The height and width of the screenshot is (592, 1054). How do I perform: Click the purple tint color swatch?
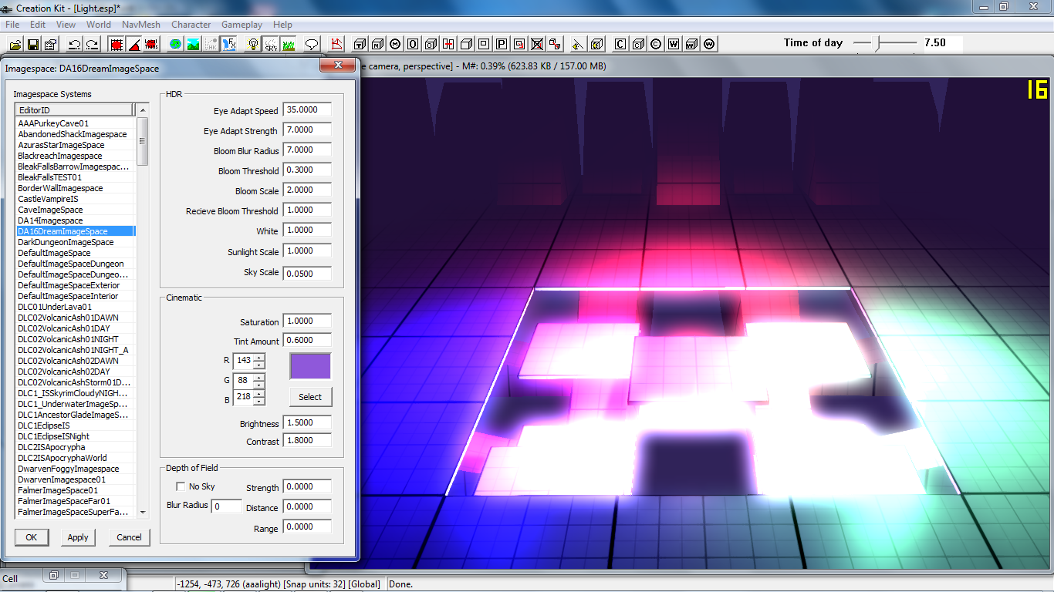click(310, 366)
